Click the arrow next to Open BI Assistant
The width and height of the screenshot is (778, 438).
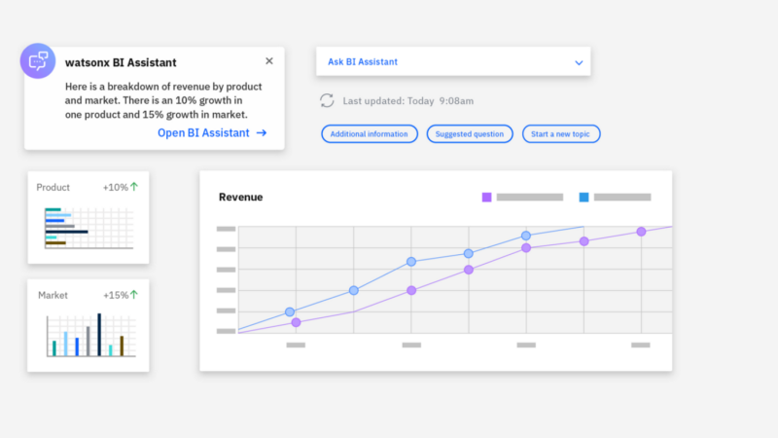(x=262, y=133)
